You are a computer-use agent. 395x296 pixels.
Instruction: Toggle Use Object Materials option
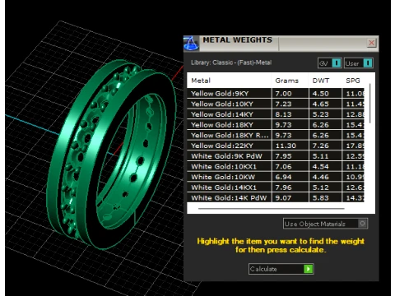[325, 224]
